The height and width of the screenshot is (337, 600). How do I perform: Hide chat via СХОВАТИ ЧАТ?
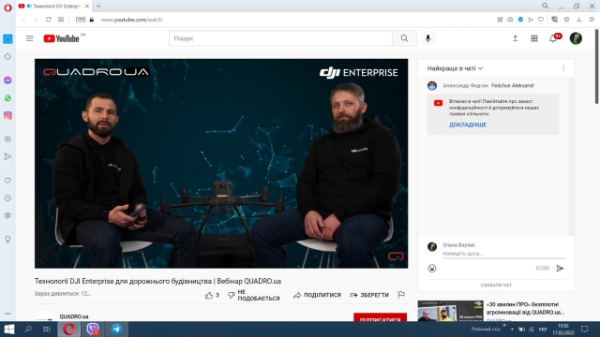(x=496, y=285)
